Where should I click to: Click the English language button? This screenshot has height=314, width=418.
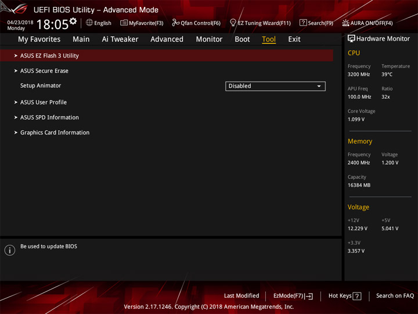[98, 23]
